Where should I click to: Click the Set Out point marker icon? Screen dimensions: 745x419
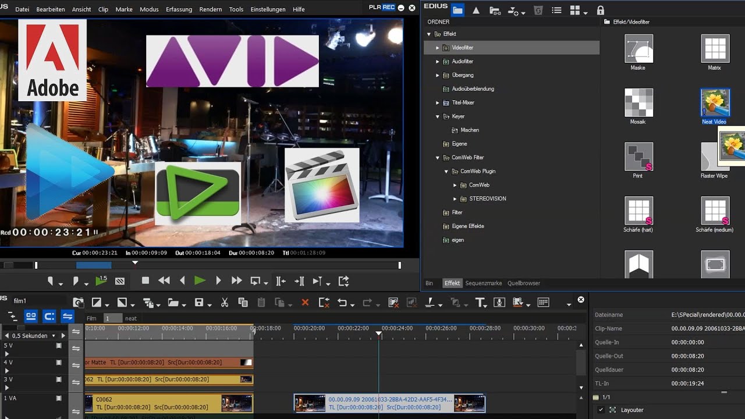pos(76,281)
